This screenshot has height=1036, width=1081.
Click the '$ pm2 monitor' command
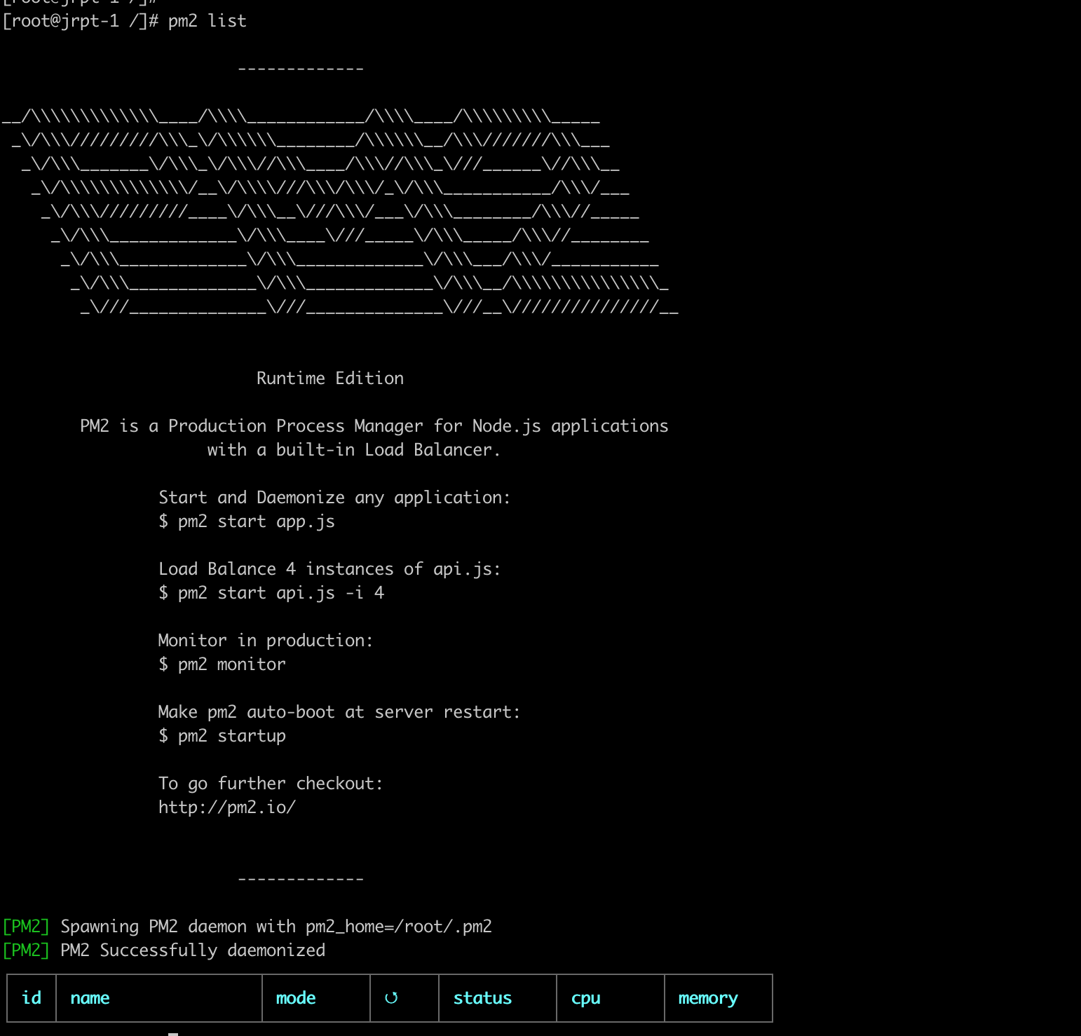pos(222,664)
